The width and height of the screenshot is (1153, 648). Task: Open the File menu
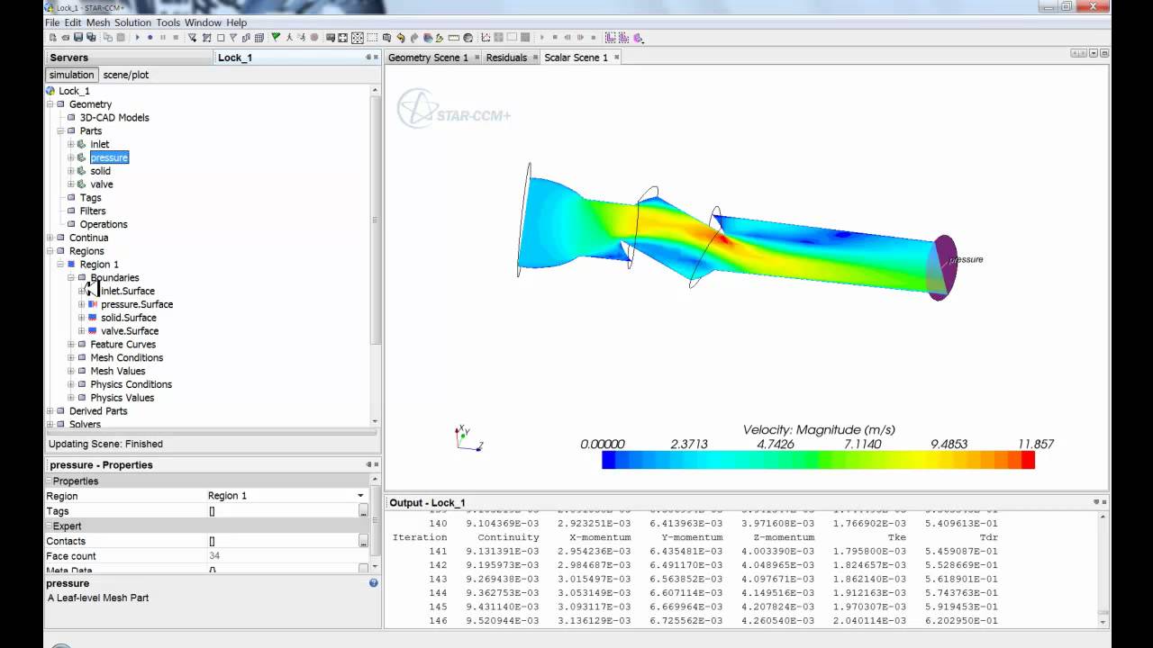click(52, 22)
